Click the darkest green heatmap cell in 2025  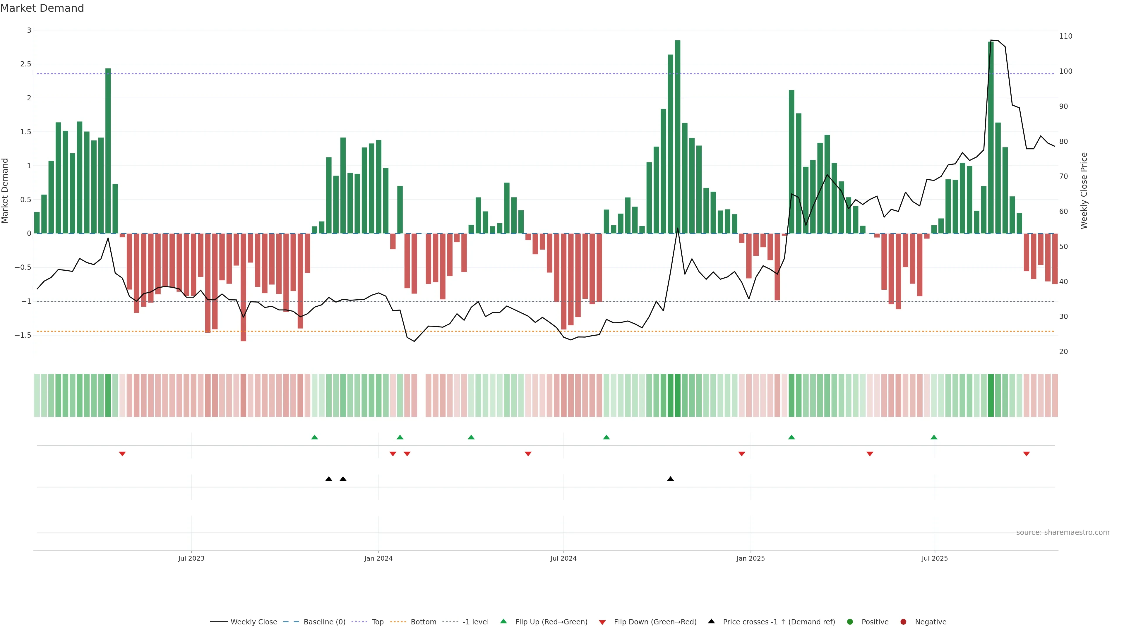coord(991,395)
